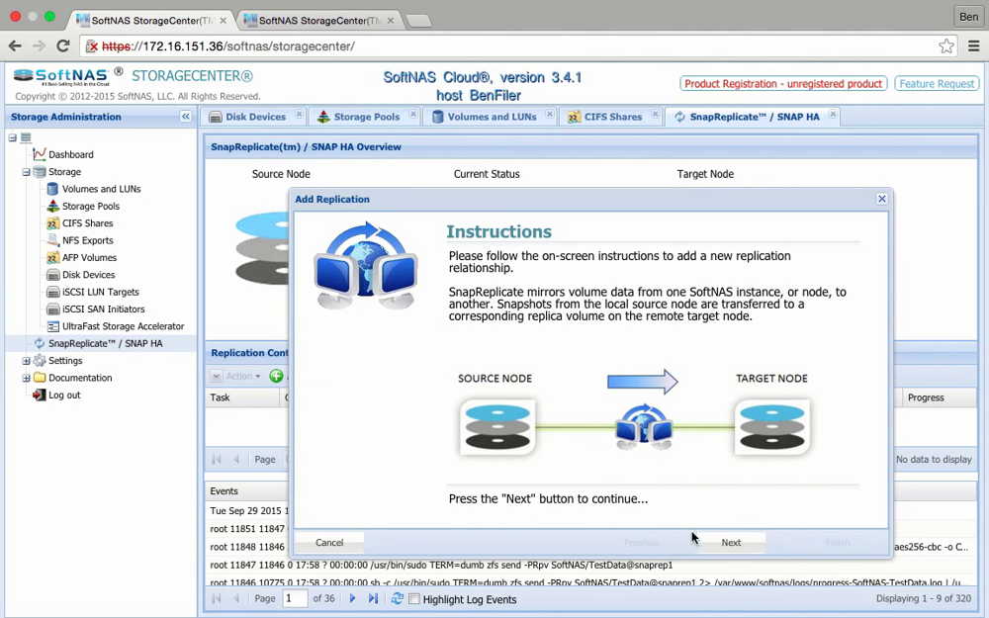This screenshot has height=618, width=989.
Task: Click the events page number field
Action: (x=295, y=598)
